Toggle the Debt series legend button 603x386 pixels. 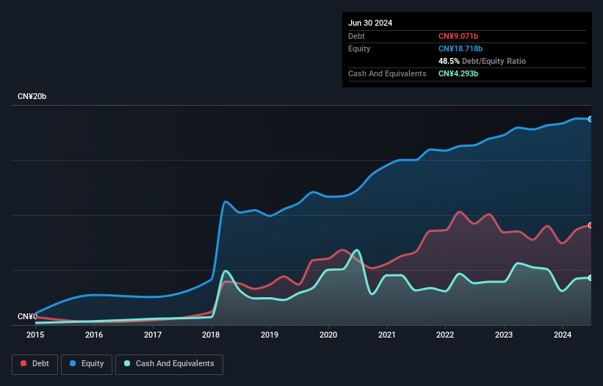click(35, 364)
